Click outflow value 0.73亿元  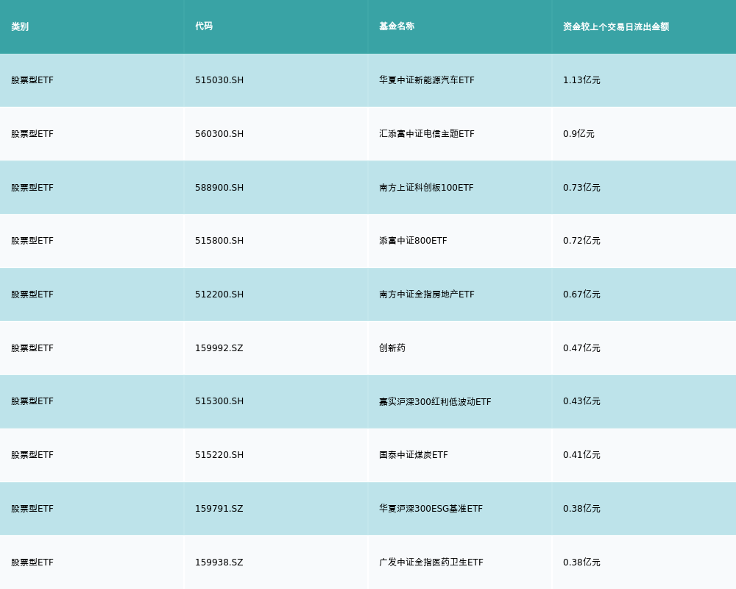click(581, 188)
